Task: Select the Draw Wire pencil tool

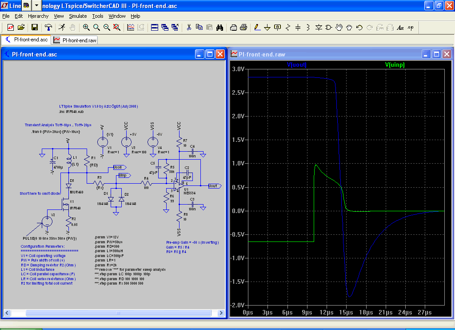Action: point(257,27)
